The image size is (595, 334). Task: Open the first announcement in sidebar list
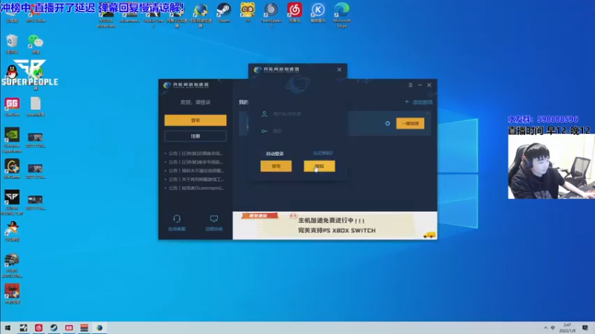(194, 154)
